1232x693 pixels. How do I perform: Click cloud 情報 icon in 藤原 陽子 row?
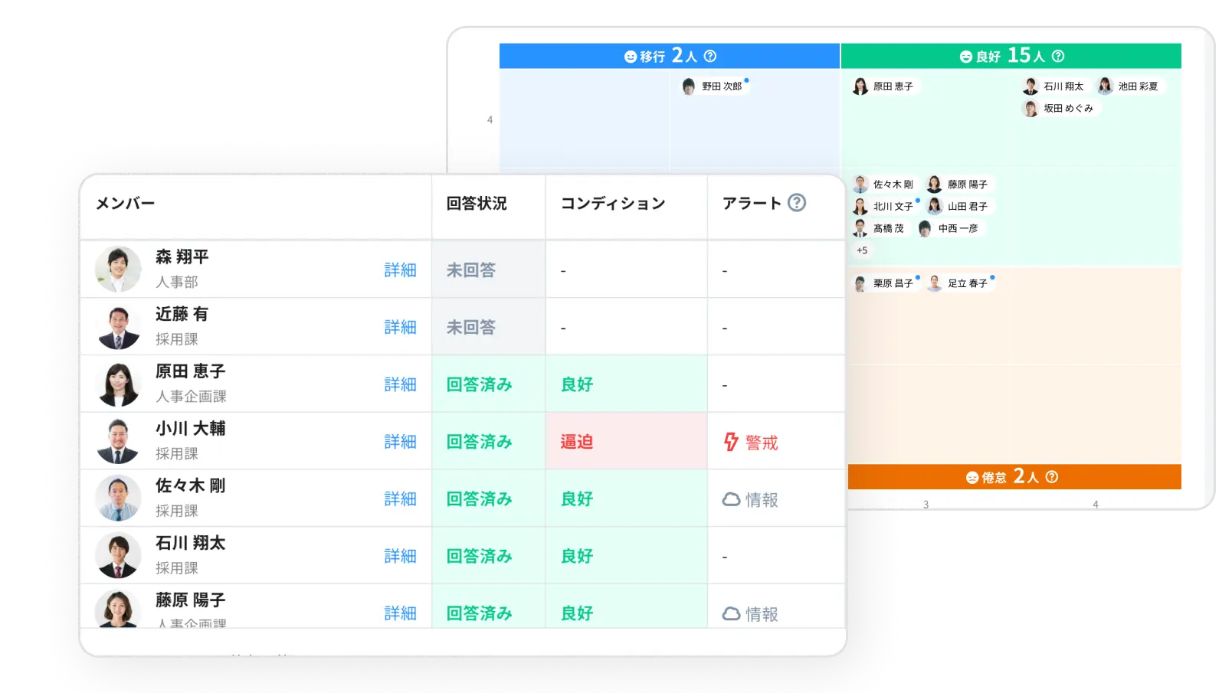point(732,613)
